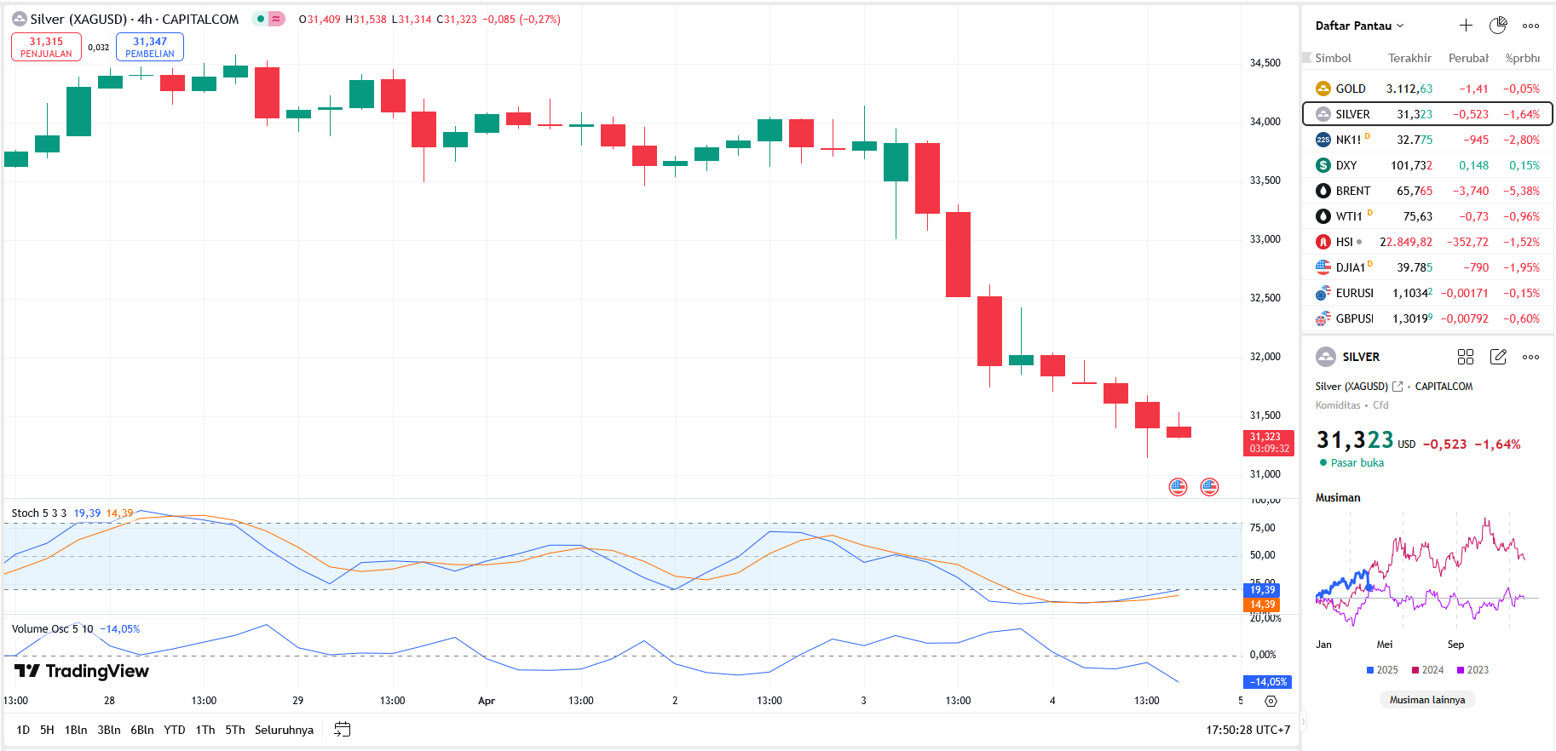Click the external link icon next to Silver (XAGUSD)
1556x751 pixels.
pyautogui.click(x=1398, y=387)
